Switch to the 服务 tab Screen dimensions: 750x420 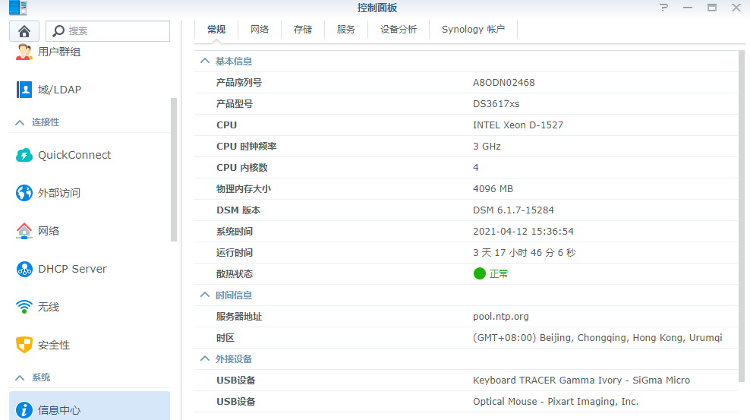(346, 30)
